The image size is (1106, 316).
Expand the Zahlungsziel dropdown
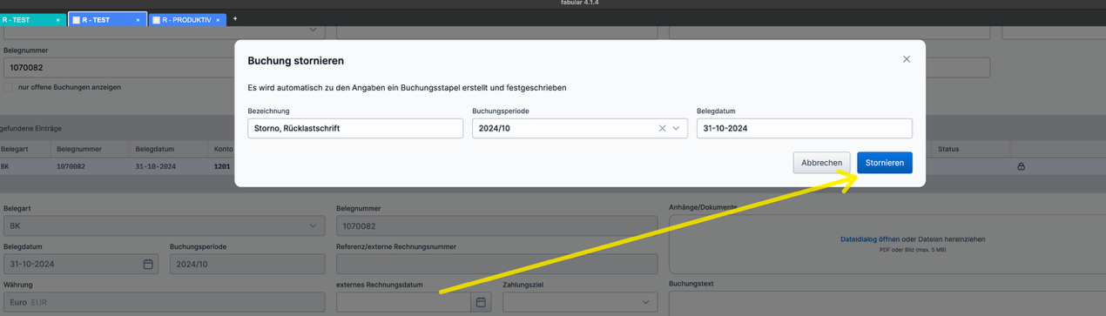click(x=645, y=302)
